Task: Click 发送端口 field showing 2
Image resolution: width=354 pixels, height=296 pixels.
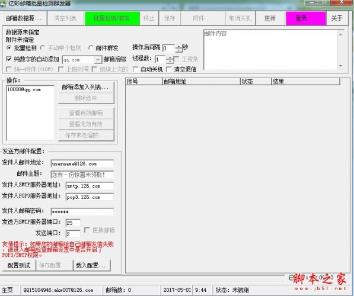Action: coord(73,234)
